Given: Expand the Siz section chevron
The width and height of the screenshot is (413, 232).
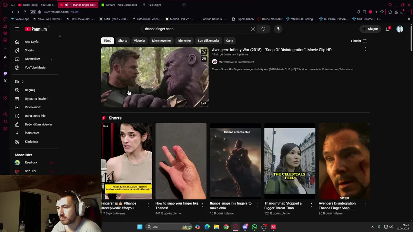Looking at the screenshot, I should pyautogui.click(x=23, y=82).
